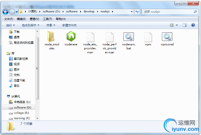
Task: Open 最近访问的位置 in sidebar
Action: tap(21, 42)
